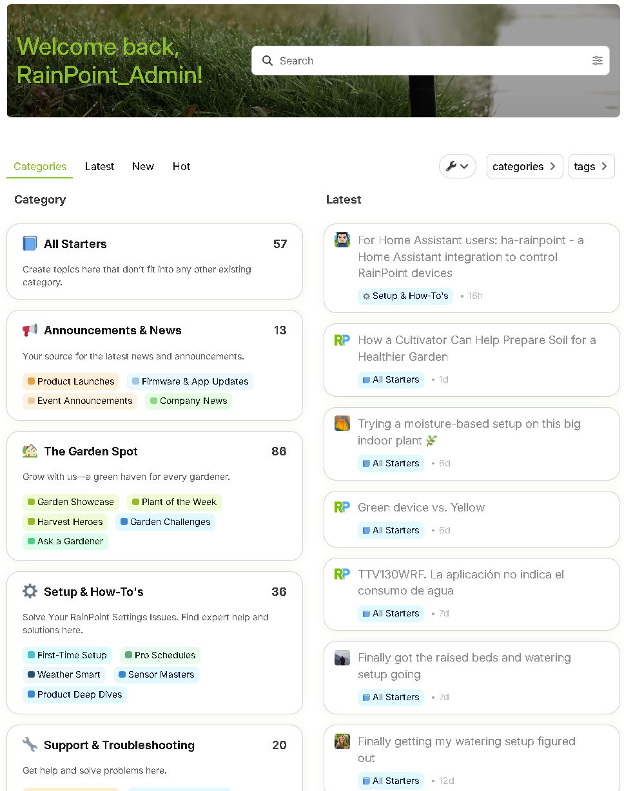Open the Support & Troubleshooting category
624x791 pixels.
pos(119,745)
